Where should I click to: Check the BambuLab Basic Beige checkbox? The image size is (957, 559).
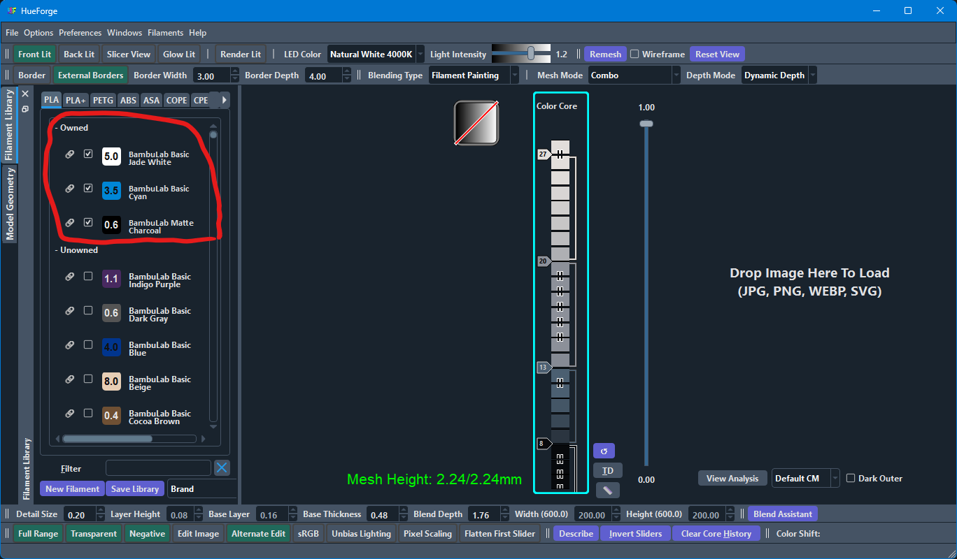[88, 379]
